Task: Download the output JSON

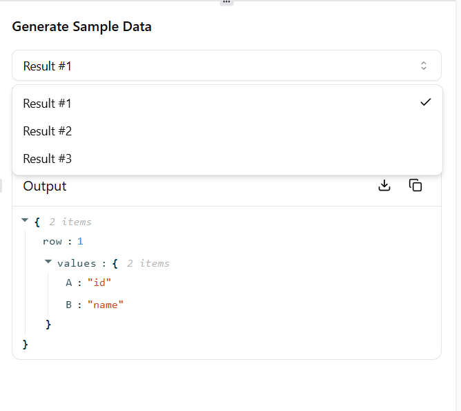Action: pos(384,186)
